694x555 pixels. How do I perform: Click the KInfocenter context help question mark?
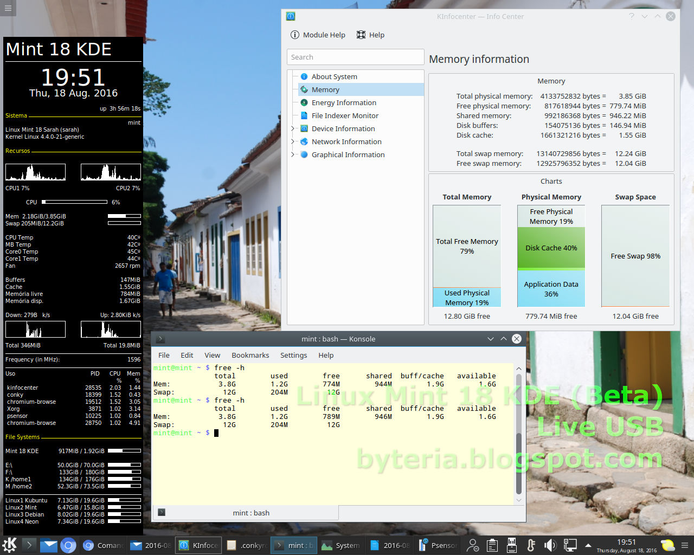[x=631, y=16]
